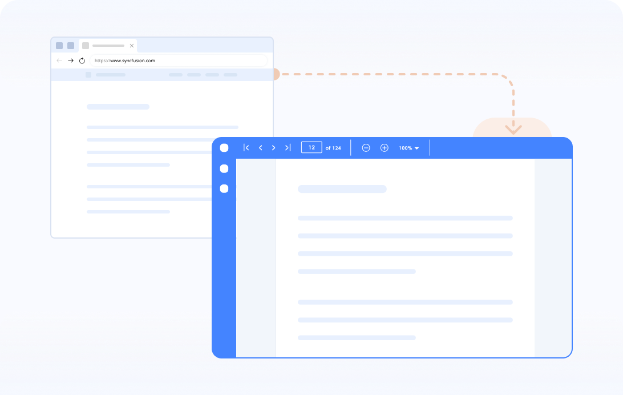Click the page number field showing 12
This screenshot has width=623, height=395.
click(x=311, y=147)
